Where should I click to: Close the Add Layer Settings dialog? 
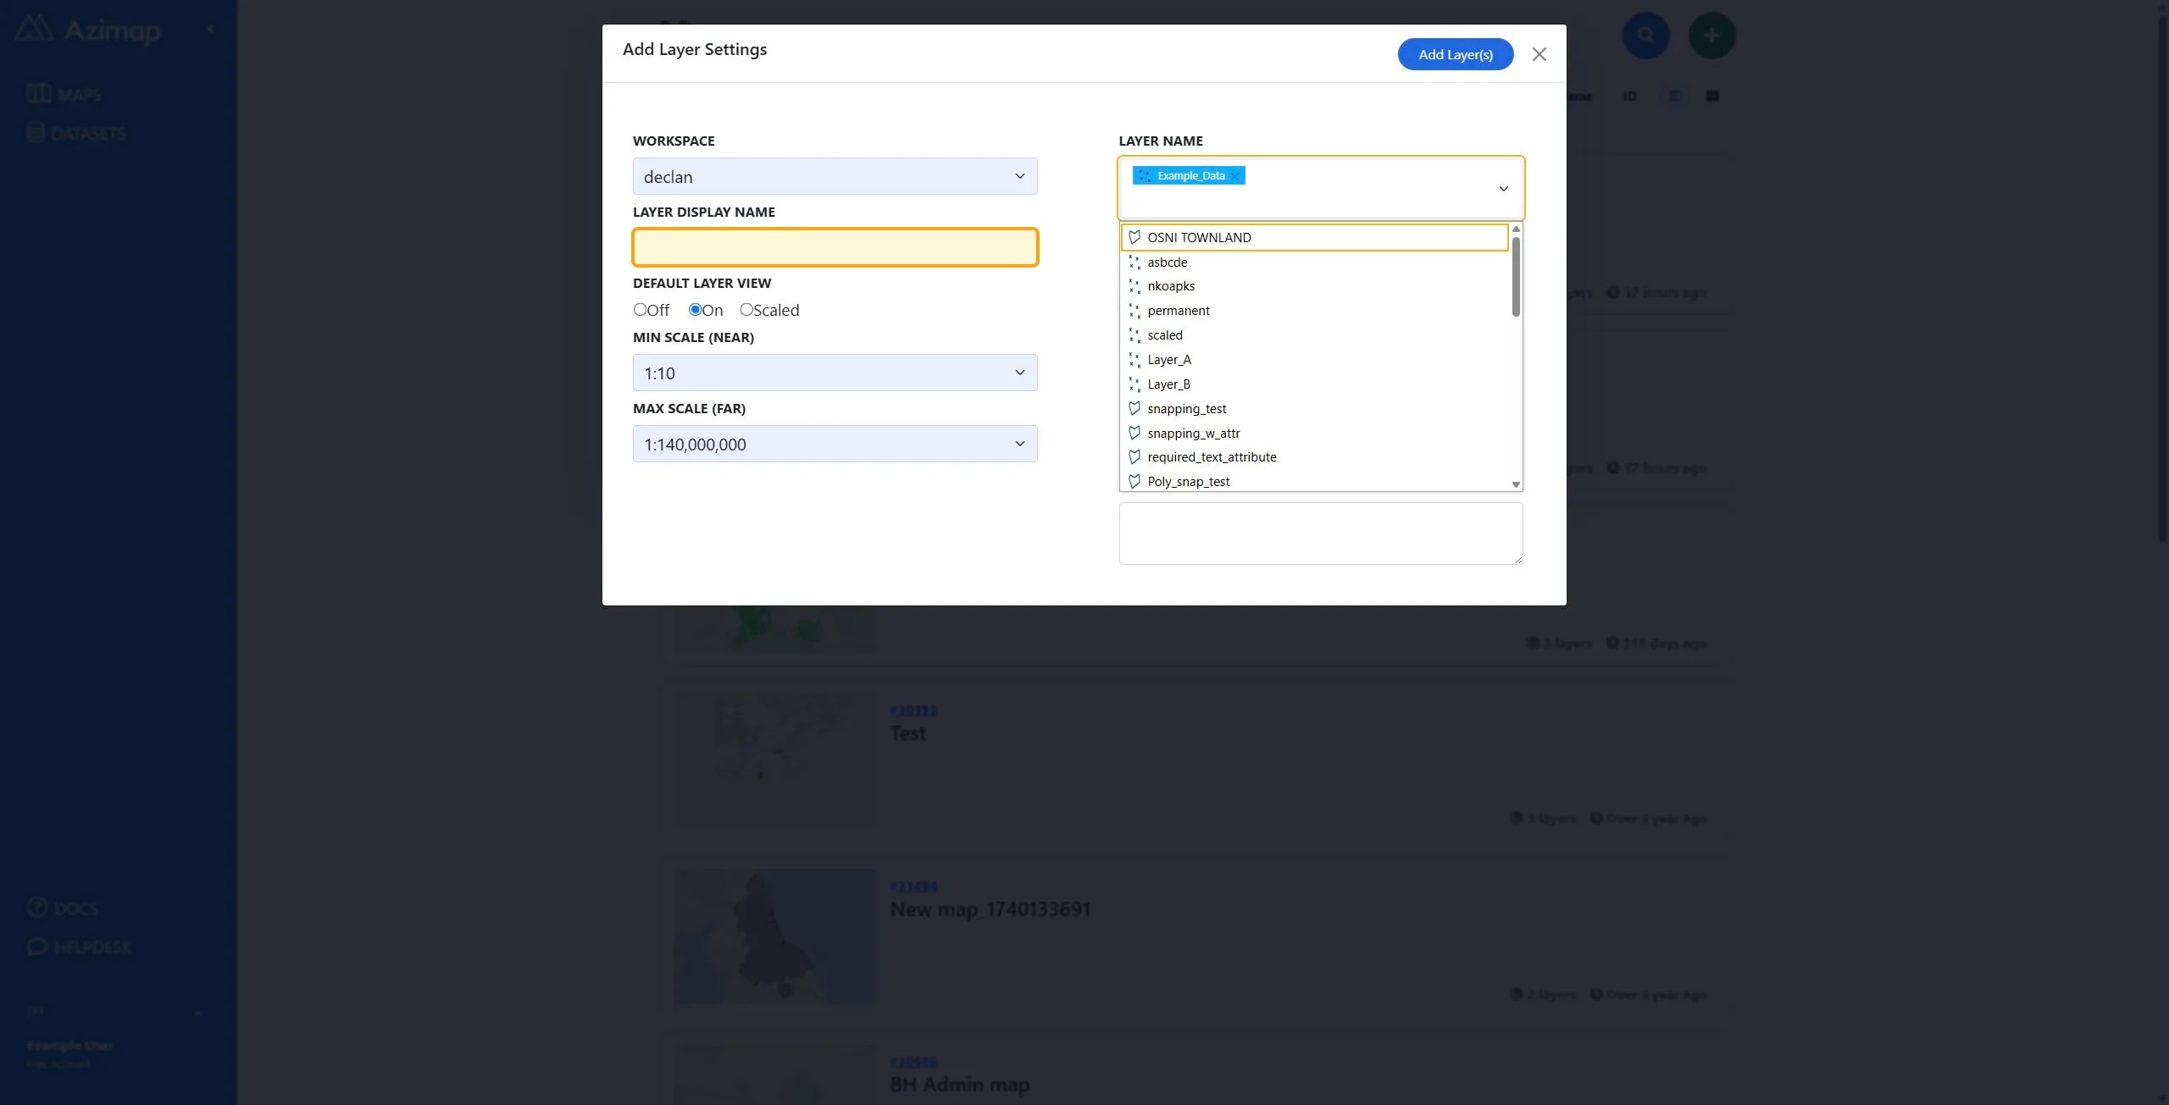pos(1539,54)
